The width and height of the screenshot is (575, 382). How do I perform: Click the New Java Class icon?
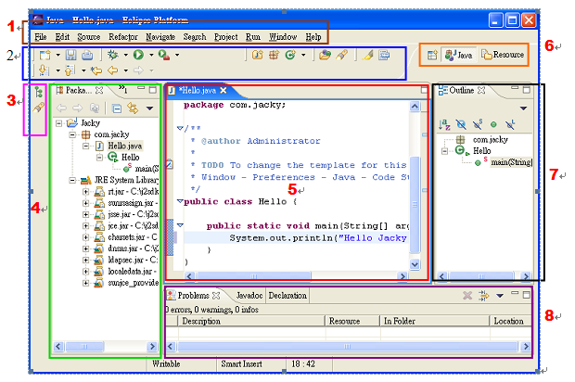click(x=290, y=55)
